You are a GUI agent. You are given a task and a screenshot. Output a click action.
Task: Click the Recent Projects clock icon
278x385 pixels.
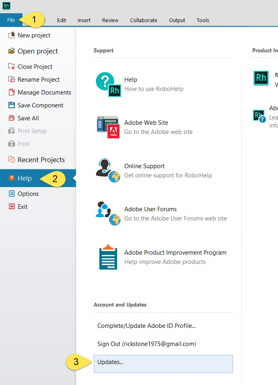coord(12,159)
